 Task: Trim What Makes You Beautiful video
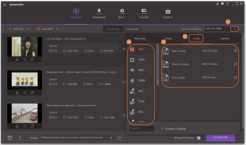click(x=17, y=126)
